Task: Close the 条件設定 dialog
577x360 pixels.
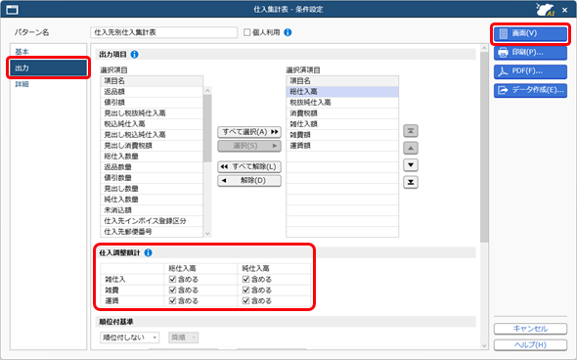Action: click(x=565, y=10)
